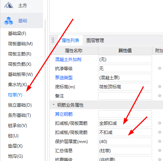Screen dimensions: 163x161
Task: Open the 其它钢筋 property link
Action: click(x=64, y=114)
